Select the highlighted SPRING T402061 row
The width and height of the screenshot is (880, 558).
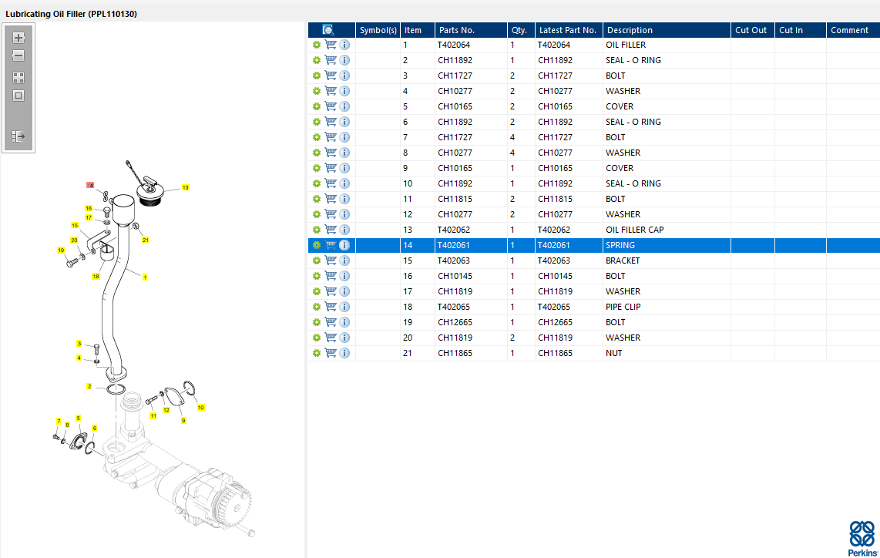point(594,245)
